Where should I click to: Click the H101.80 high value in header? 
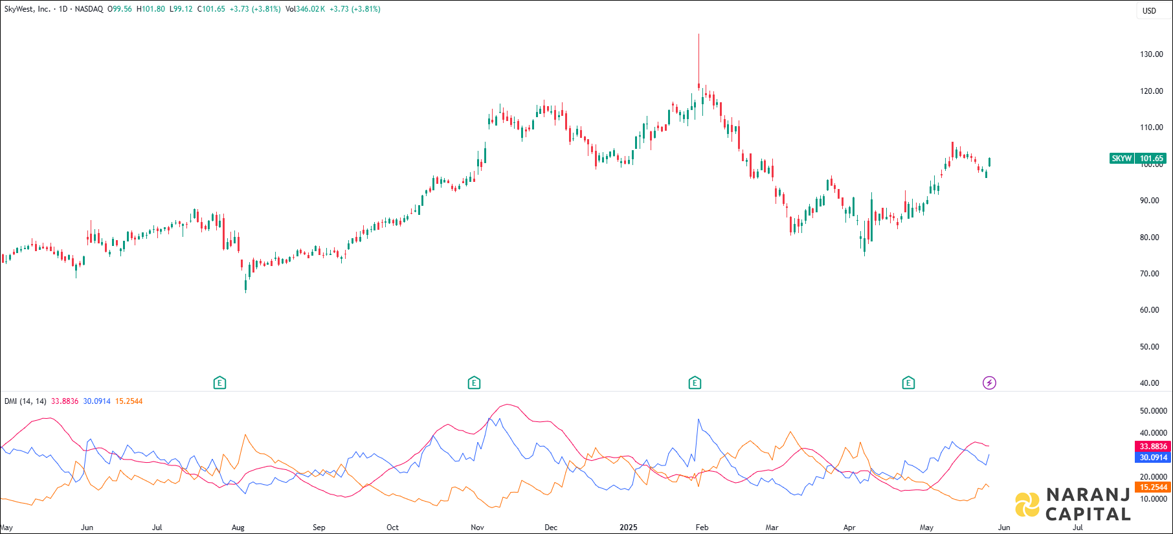tap(150, 9)
